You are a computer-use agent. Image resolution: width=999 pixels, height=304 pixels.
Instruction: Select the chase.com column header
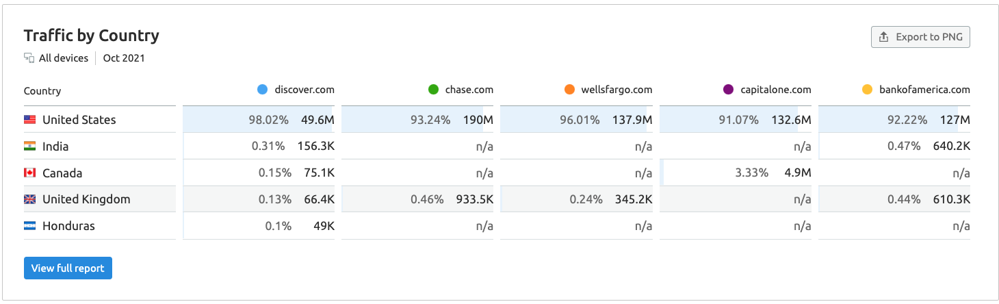[469, 90]
